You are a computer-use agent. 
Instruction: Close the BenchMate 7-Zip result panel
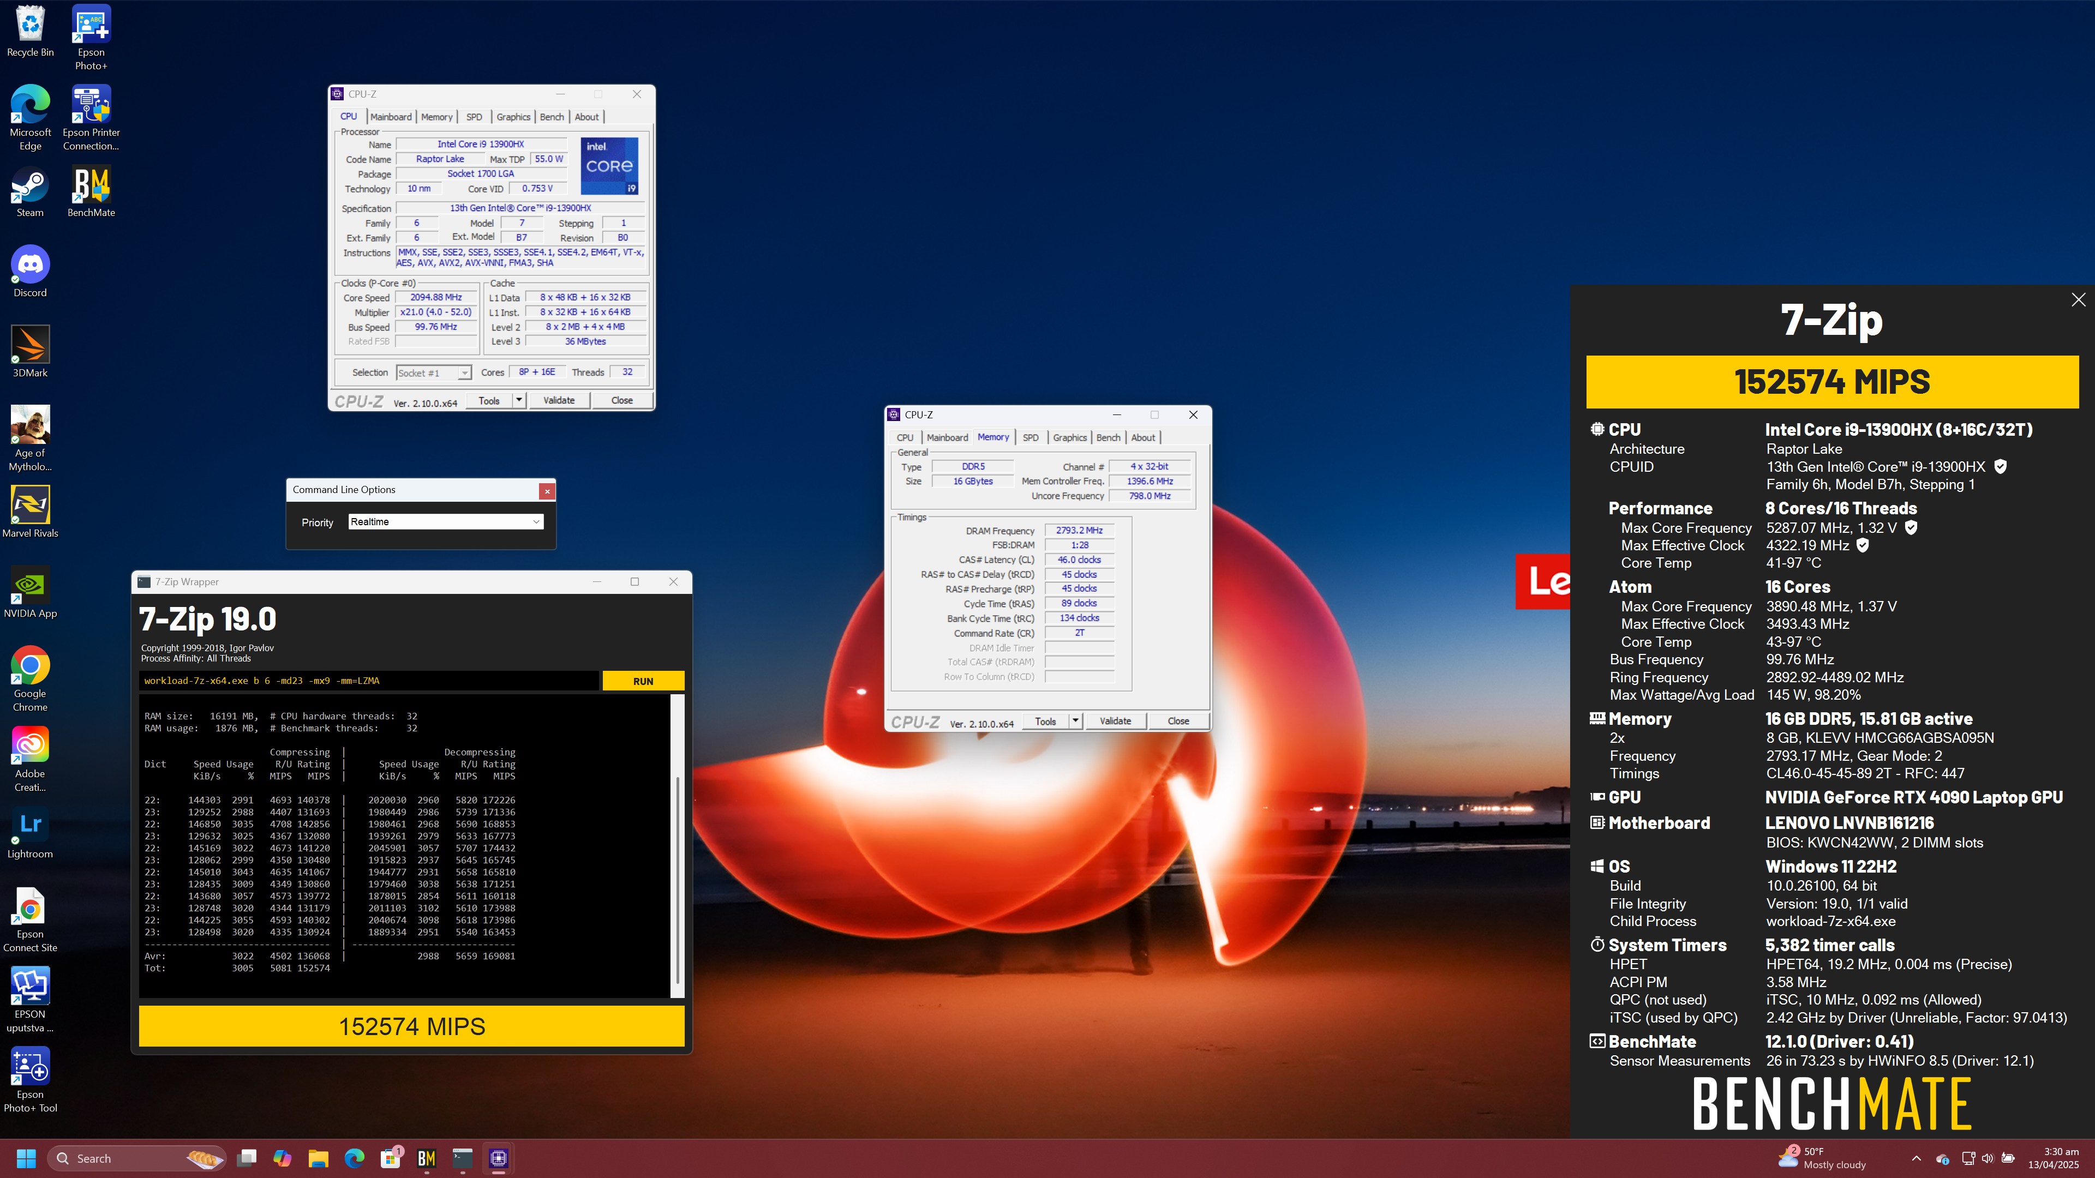tap(2078, 300)
